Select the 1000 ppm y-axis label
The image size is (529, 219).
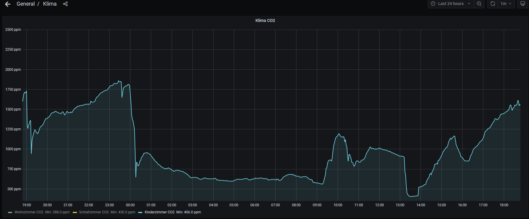tap(13, 149)
